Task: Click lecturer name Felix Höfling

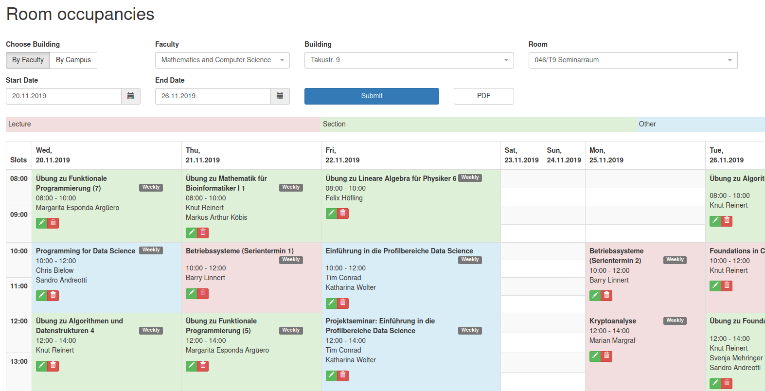Action: pyautogui.click(x=344, y=198)
